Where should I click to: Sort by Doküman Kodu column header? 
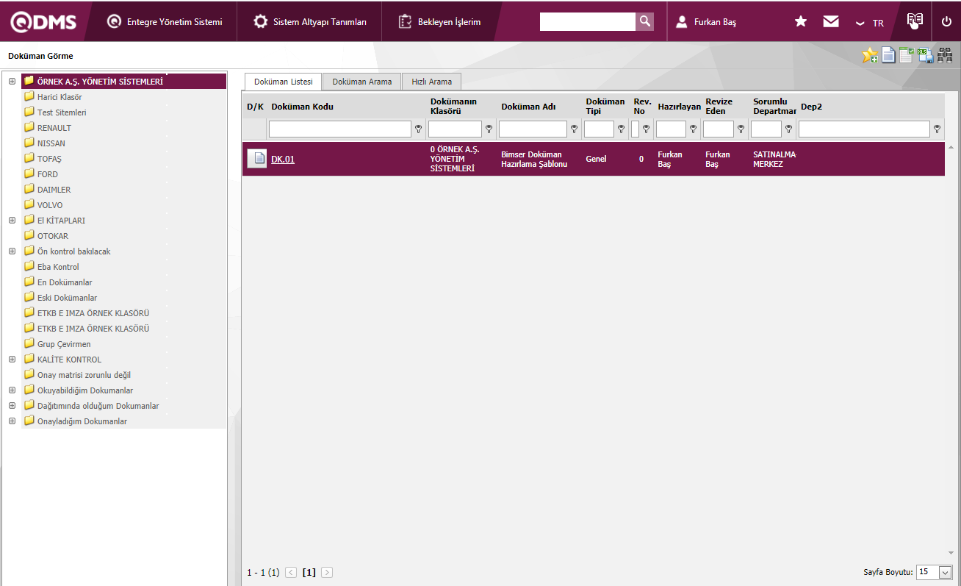tap(303, 107)
